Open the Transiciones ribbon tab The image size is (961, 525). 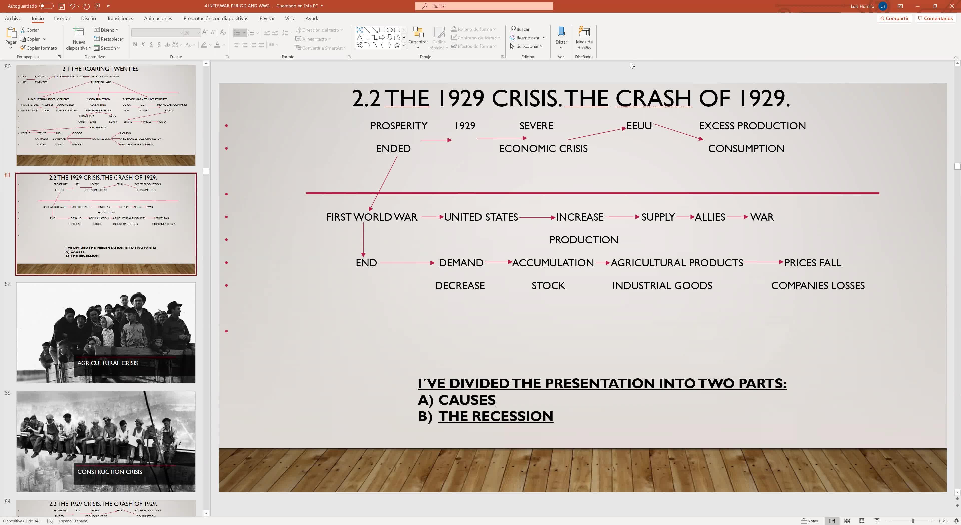coord(120,19)
